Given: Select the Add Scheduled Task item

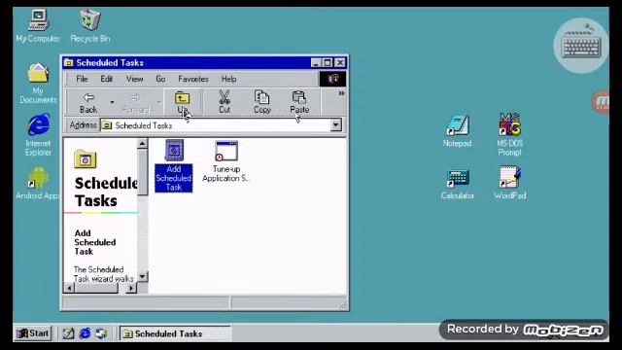Looking at the screenshot, I should click(x=174, y=166).
